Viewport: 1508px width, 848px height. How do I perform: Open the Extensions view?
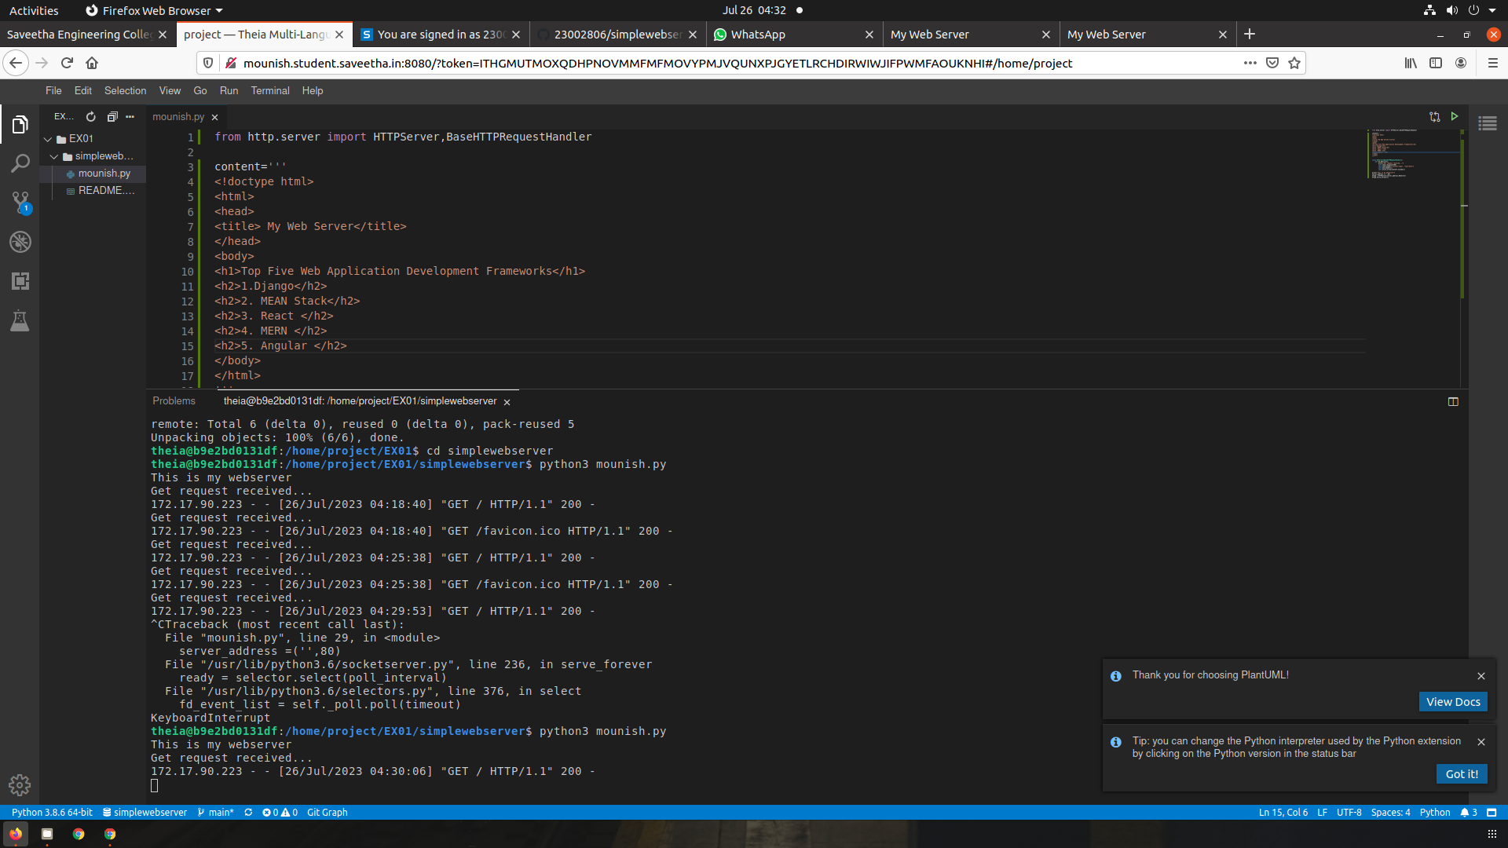point(20,281)
